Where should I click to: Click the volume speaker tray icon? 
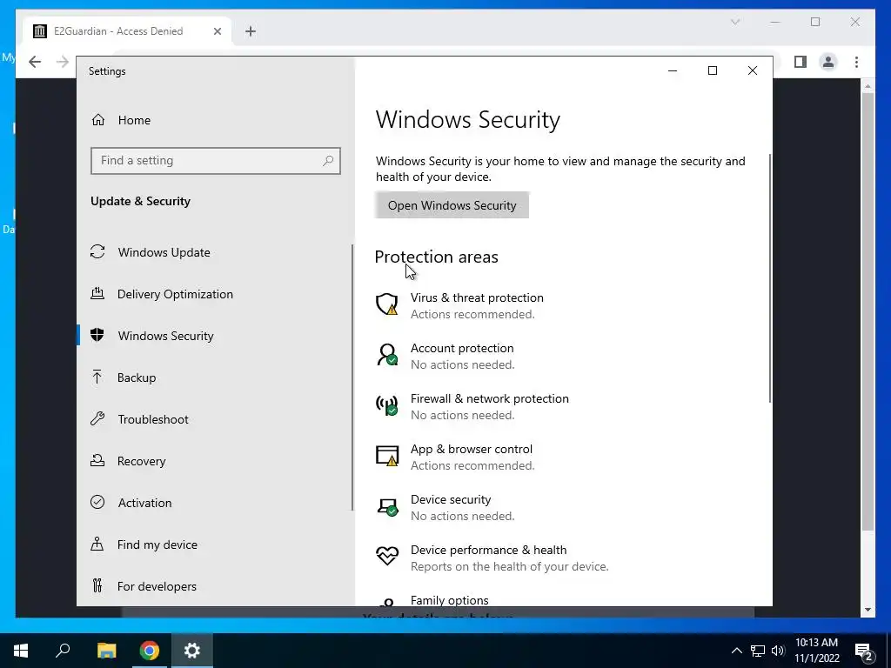click(x=779, y=651)
